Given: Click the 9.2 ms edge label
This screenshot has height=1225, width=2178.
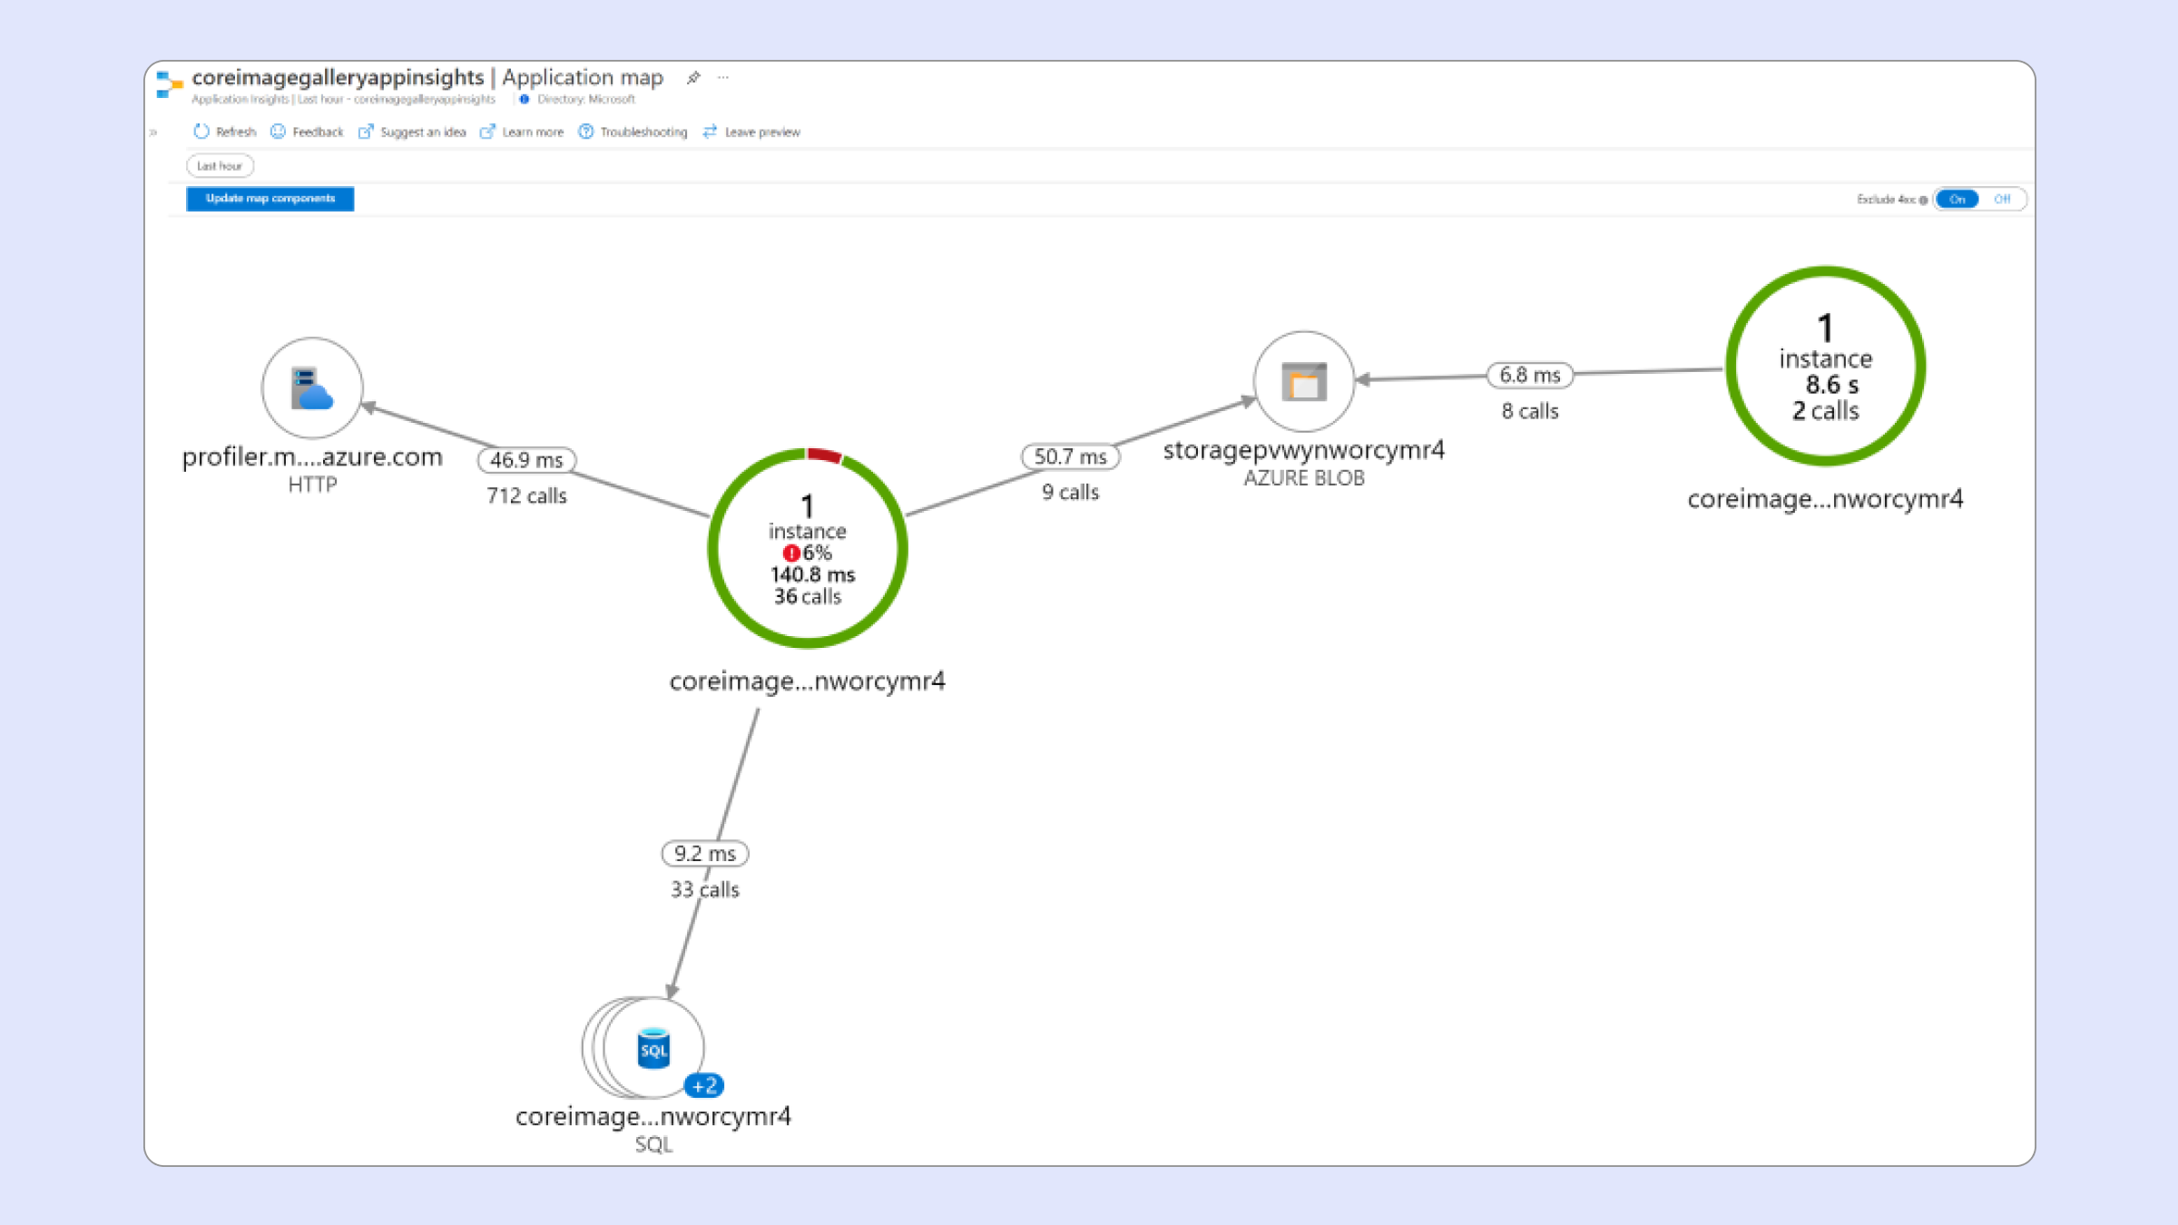Looking at the screenshot, I should pos(705,854).
